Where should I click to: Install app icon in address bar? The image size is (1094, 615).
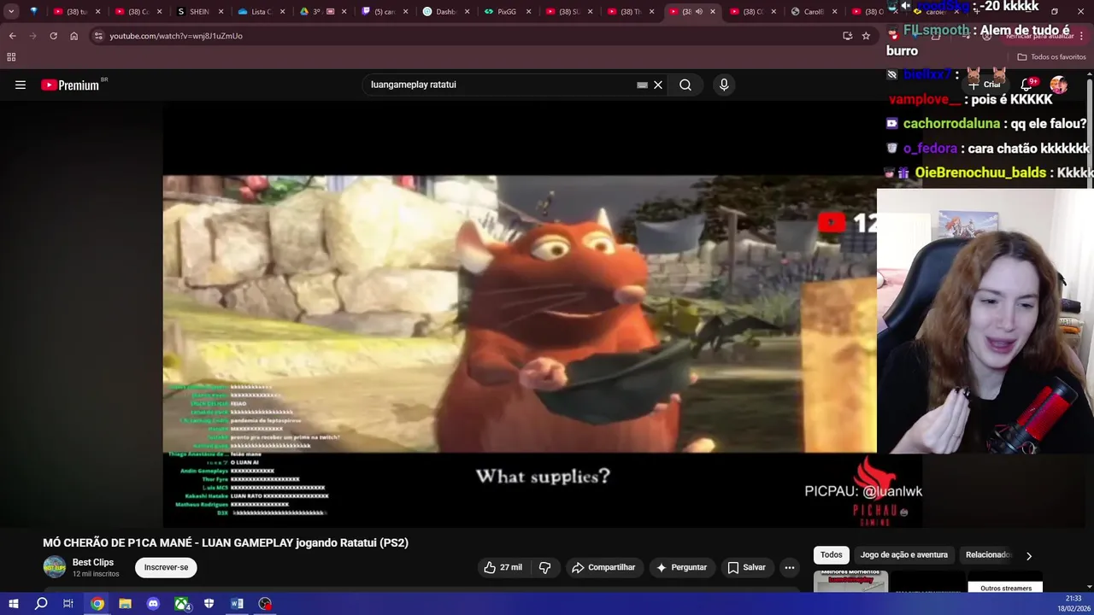pyautogui.click(x=847, y=36)
